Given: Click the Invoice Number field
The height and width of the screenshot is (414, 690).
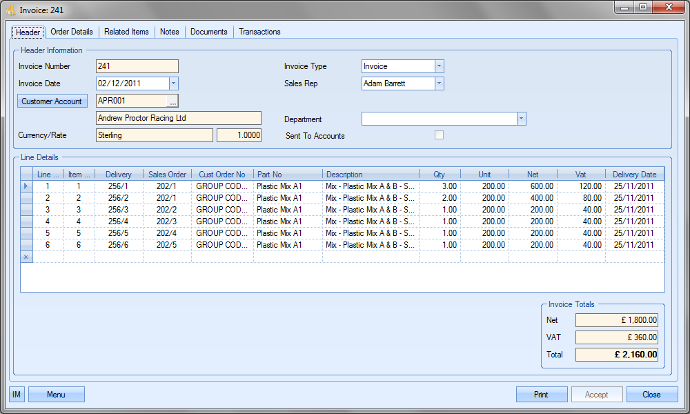Looking at the screenshot, I should click(x=137, y=66).
